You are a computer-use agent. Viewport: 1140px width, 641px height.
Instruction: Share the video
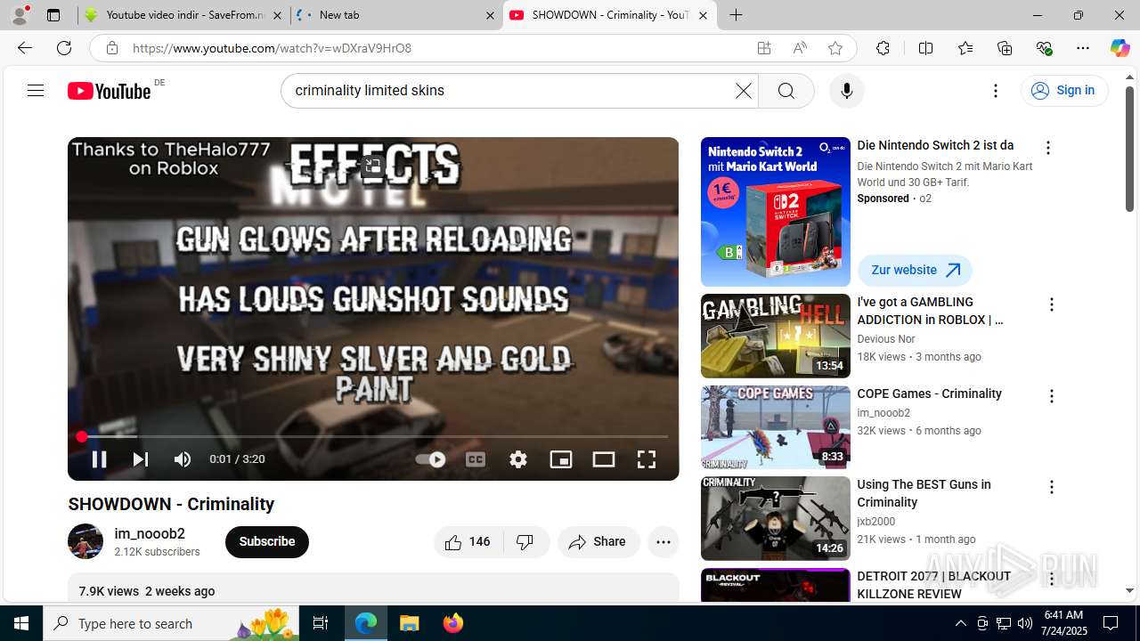598,541
